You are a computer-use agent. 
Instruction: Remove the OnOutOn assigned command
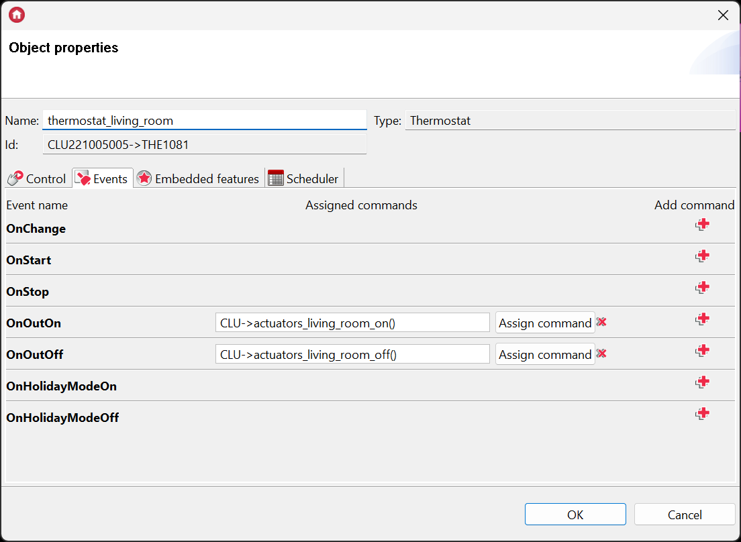pyautogui.click(x=601, y=322)
